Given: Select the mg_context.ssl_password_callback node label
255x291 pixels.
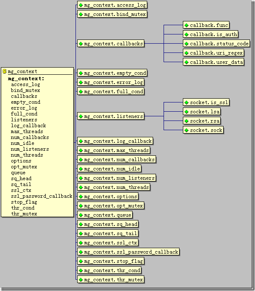Looking at the screenshot, I should point(131,252).
